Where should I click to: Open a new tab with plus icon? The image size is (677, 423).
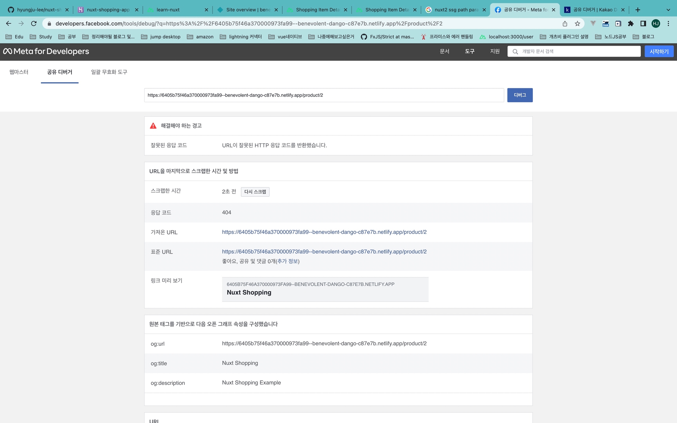[x=638, y=10]
